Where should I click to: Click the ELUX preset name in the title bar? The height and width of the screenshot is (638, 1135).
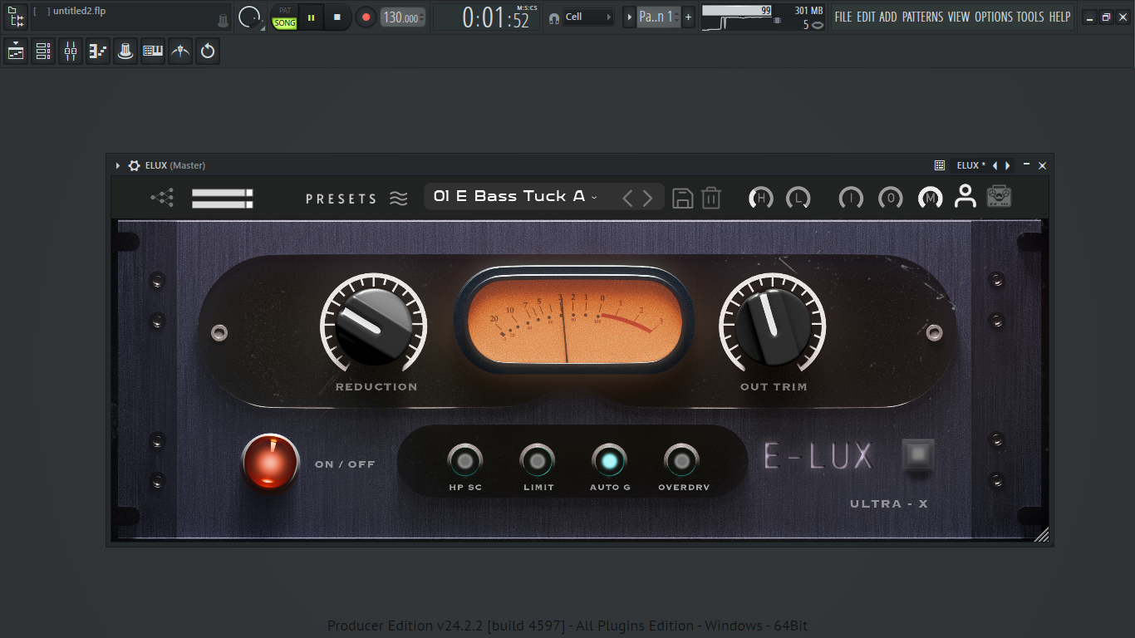970,165
